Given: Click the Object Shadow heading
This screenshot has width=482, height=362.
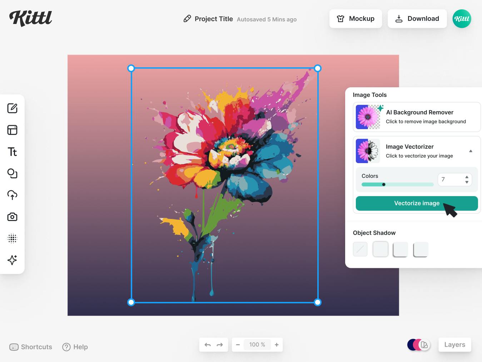Looking at the screenshot, I should [x=374, y=233].
